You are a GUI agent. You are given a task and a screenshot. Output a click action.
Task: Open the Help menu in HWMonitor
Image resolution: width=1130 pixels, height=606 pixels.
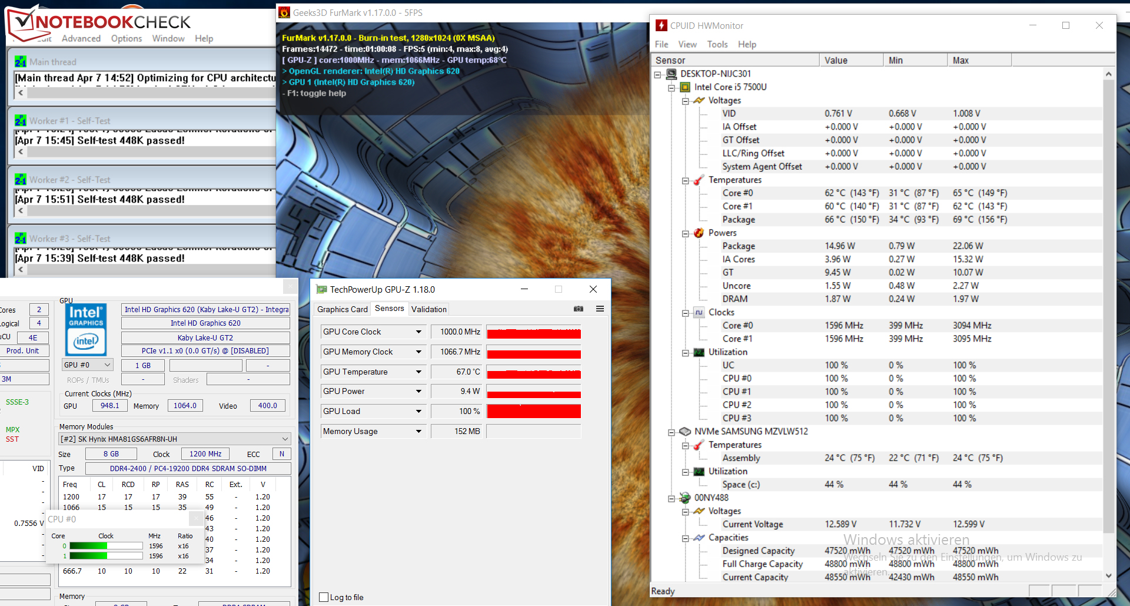tap(747, 44)
